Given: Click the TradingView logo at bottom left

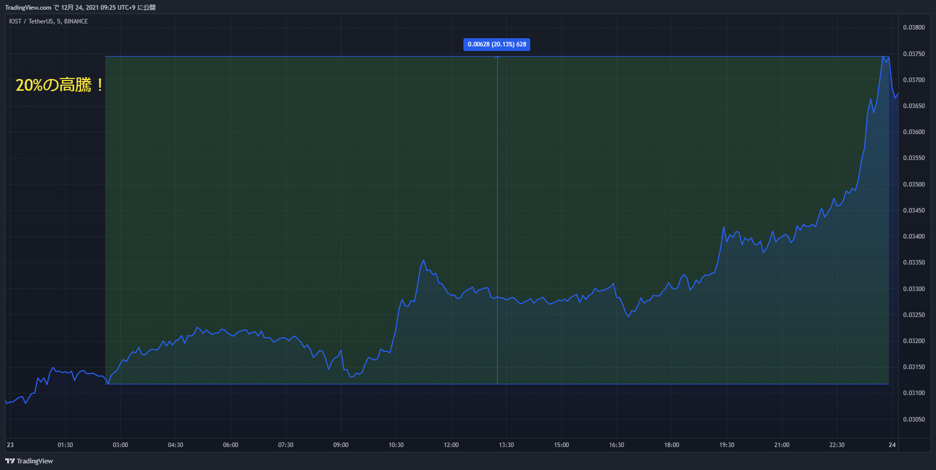Looking at the screenshot, I should point(29,461).
